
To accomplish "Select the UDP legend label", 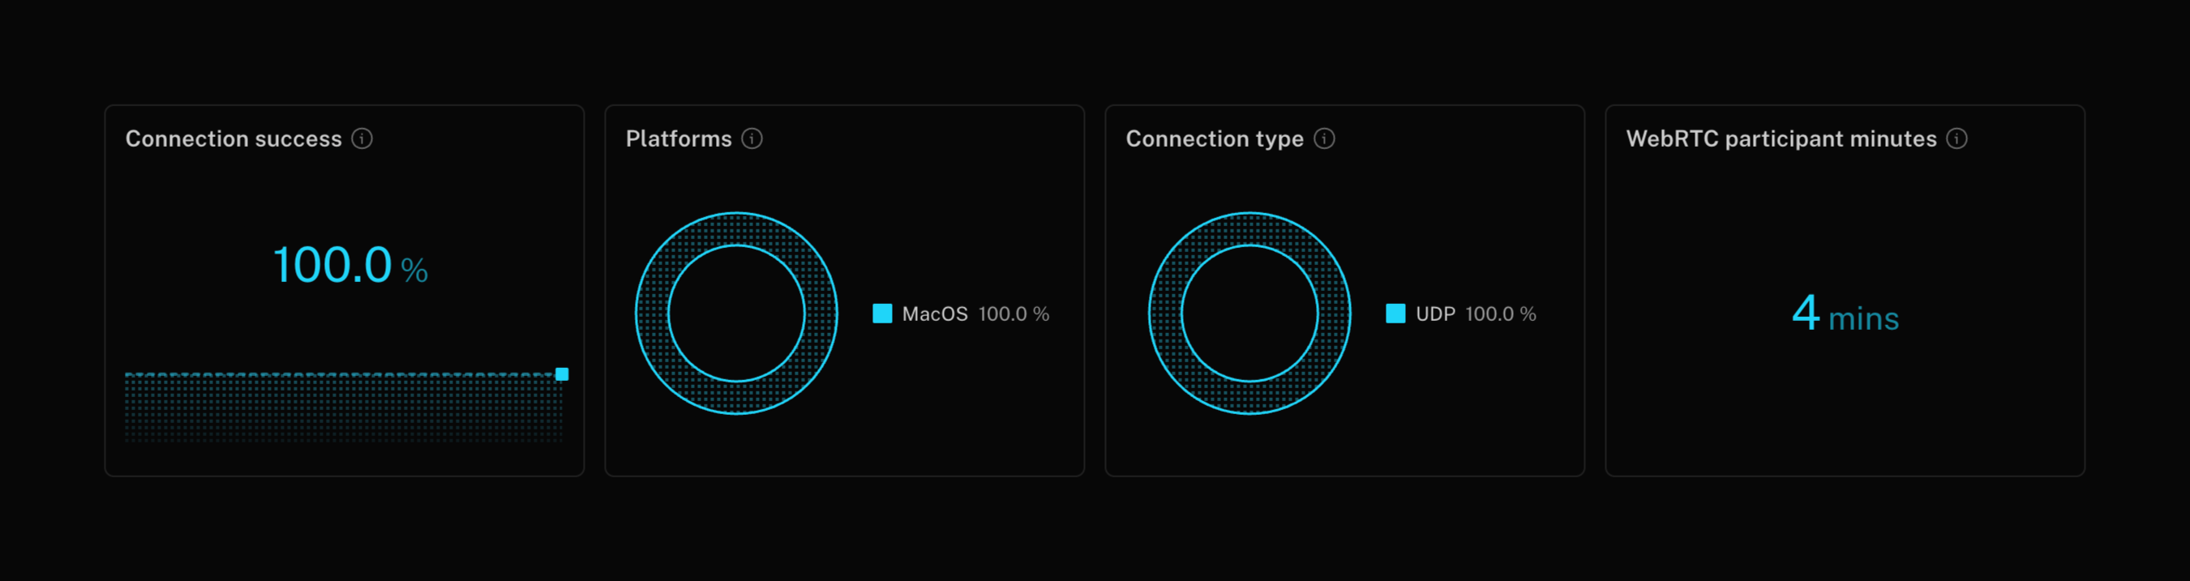I will coord(1435,314).
